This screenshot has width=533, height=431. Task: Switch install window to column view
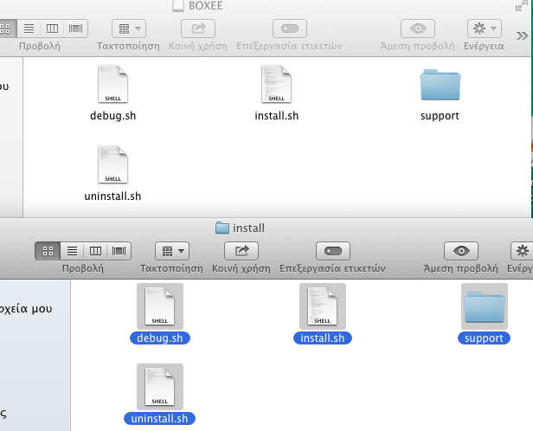(95, 251)
